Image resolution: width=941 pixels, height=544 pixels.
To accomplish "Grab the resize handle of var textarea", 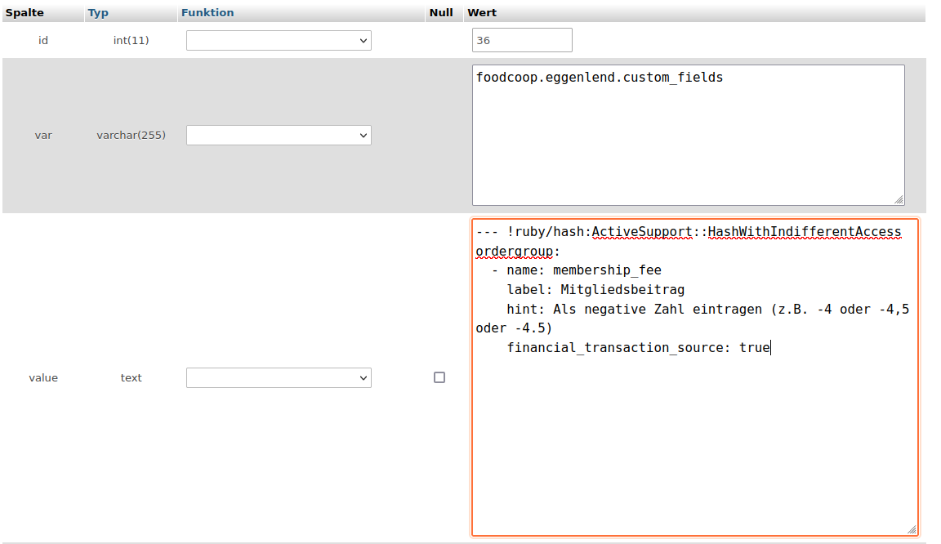I will (x=899, y=199).
